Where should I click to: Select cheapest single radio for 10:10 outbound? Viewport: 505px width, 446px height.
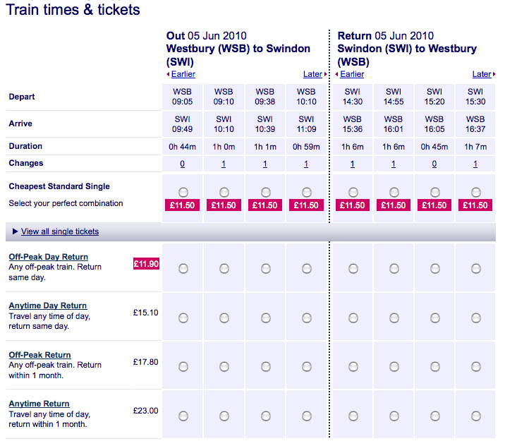tap(306, 192)
